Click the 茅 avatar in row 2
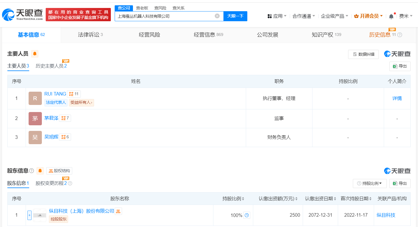418x227 pixels. (35, 119)
